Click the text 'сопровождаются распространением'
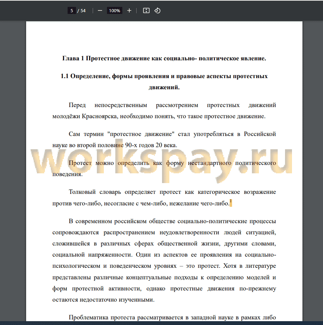The width and height of the screenshot is (323, 325). click(103, 232)
